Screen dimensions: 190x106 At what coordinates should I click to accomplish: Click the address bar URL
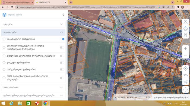pos(87,7)
